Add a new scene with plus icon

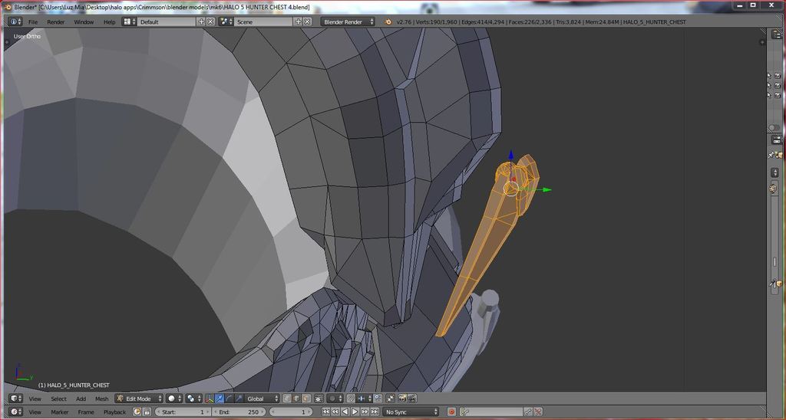[x=299, y=21]
